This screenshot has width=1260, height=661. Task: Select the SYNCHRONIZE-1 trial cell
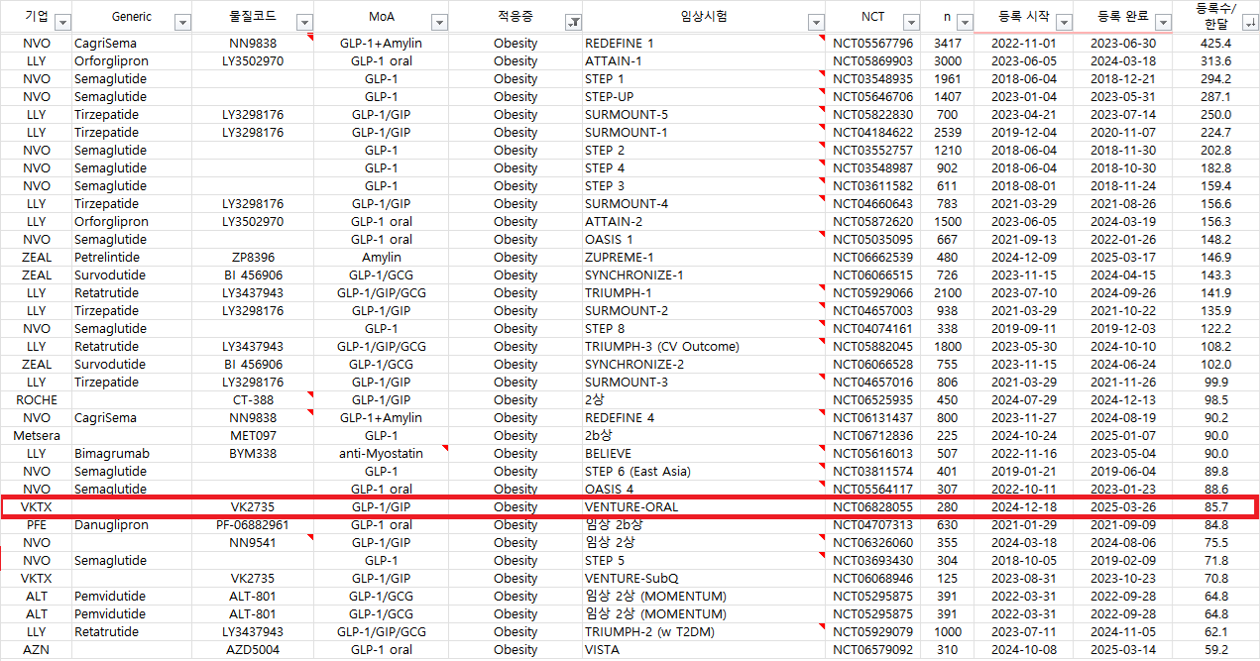(705, 275)
